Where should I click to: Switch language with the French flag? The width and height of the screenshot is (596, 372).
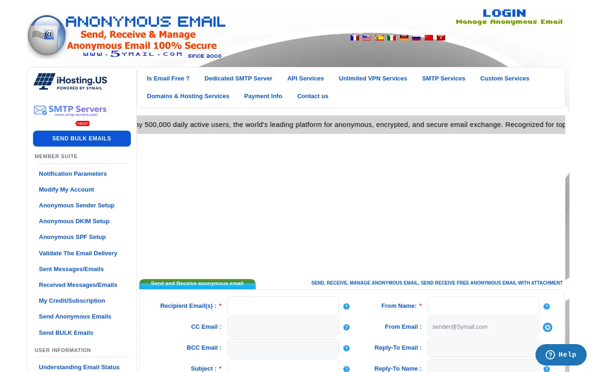point(355,38)
